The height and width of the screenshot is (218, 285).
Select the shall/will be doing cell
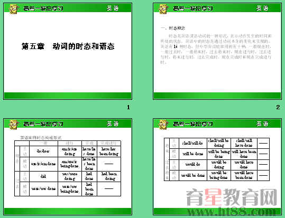click(x=219, y=143)
